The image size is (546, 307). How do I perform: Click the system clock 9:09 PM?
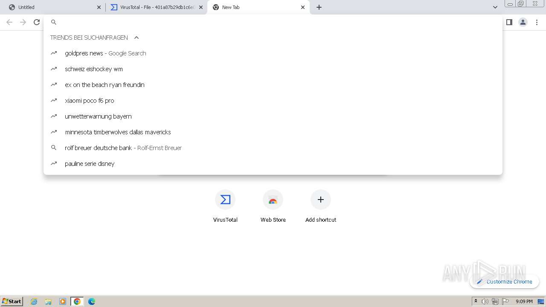(524, 301)
